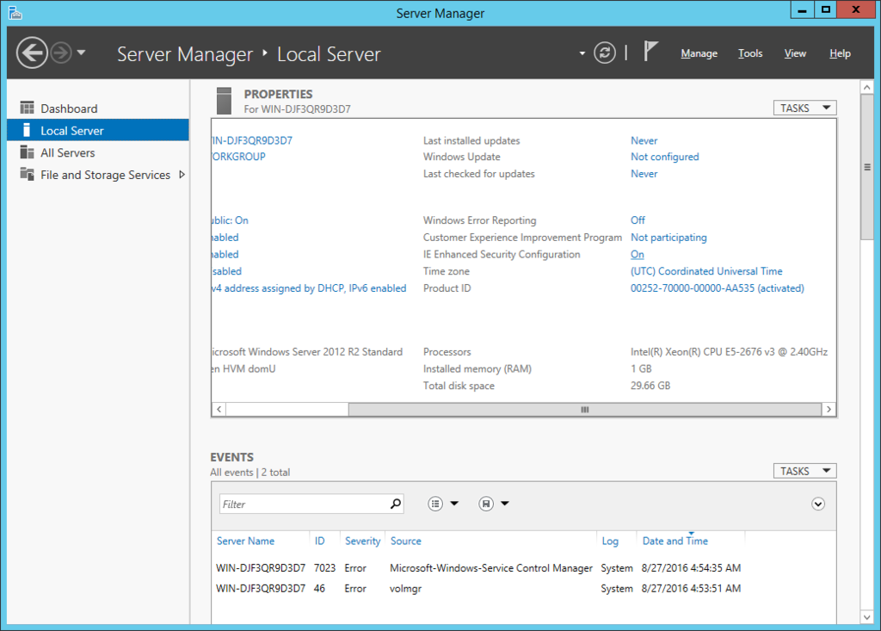881x631 pixels.
Task: Expand File and Storage Services arrow
Action: pyautogui.click(x=182, y=175)
